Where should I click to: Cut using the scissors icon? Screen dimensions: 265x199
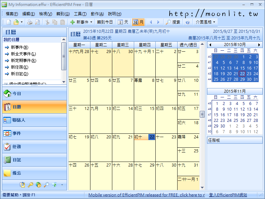tap(48, 22)
